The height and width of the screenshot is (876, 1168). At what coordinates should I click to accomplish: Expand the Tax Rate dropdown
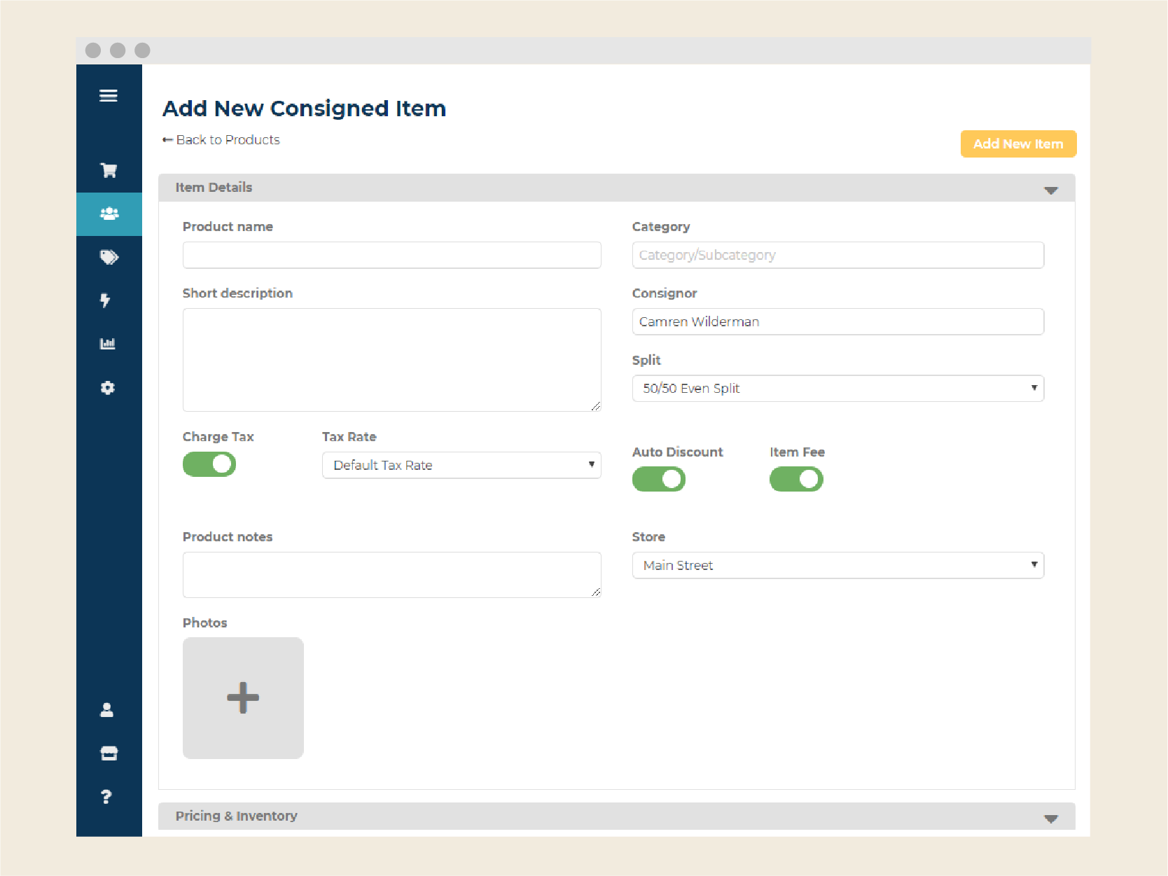(461, 466)
